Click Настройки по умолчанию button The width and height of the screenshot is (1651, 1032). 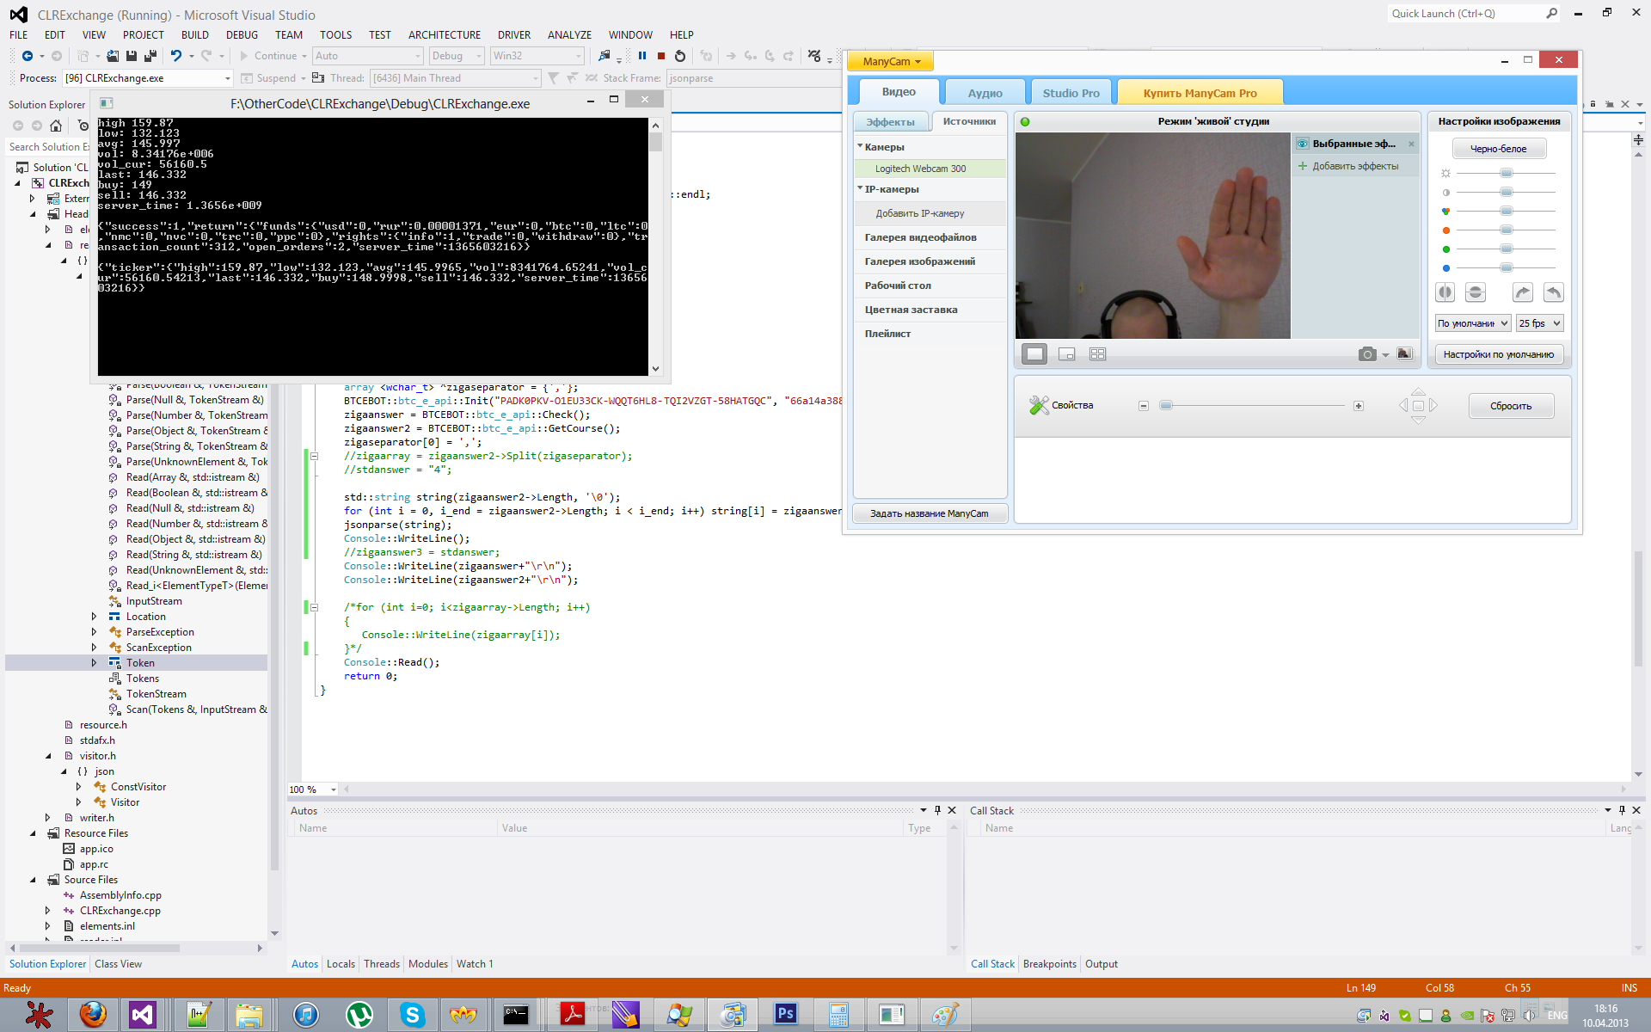pos(1498,354)
